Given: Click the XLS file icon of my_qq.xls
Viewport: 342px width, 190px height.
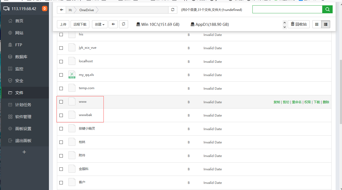Looking at the screenshot, I should 72,75.
